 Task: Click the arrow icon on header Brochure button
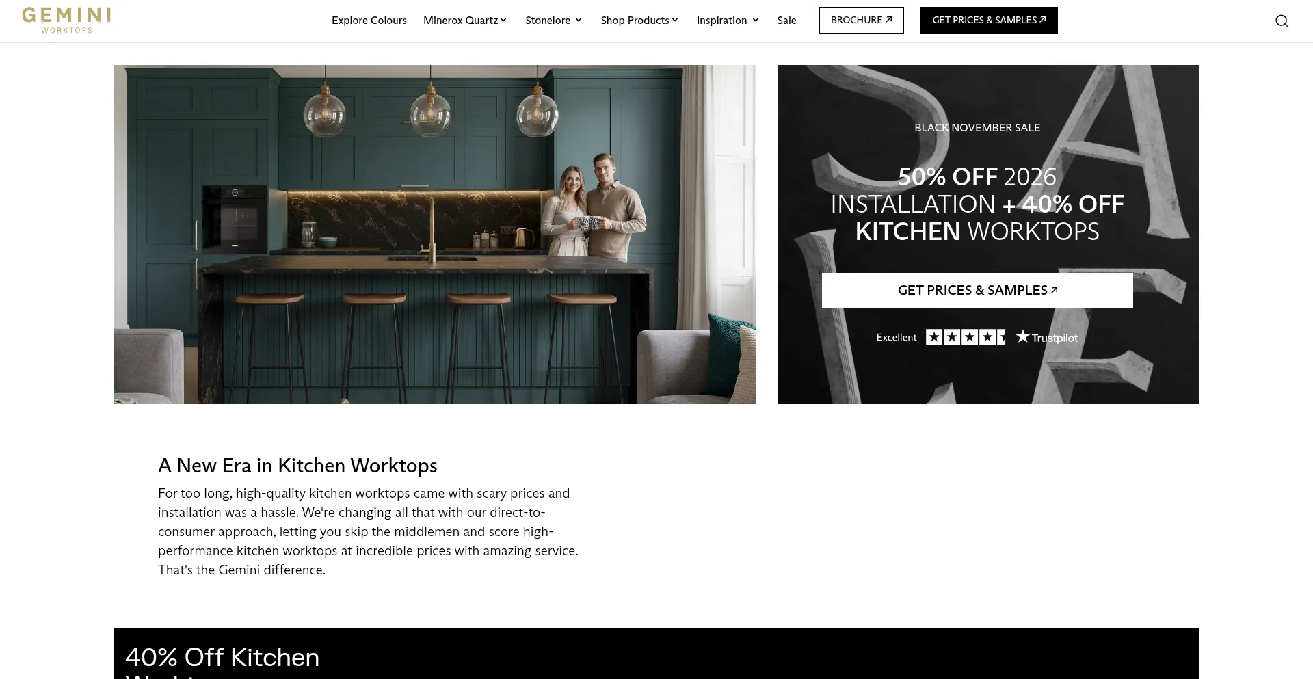click(888, 20)
